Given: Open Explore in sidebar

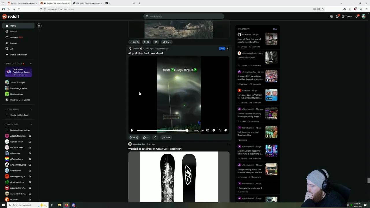Looking at the screenshot, I should point(18,43).
